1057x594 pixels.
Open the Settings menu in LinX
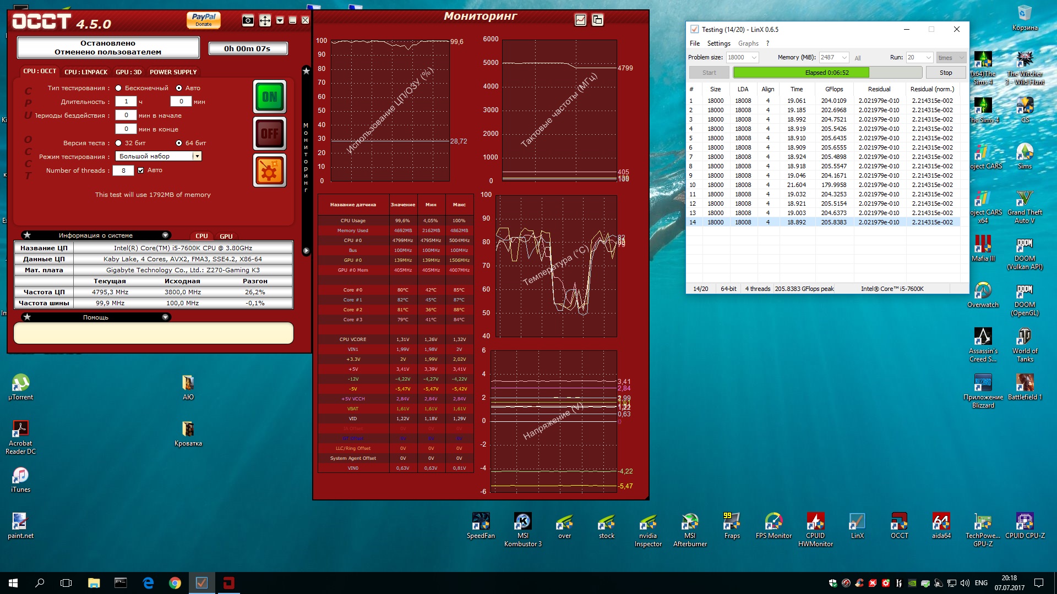coord(718,43)
